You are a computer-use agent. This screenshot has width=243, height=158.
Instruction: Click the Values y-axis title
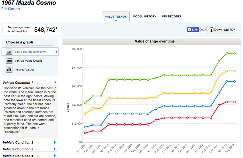[68, 108]
